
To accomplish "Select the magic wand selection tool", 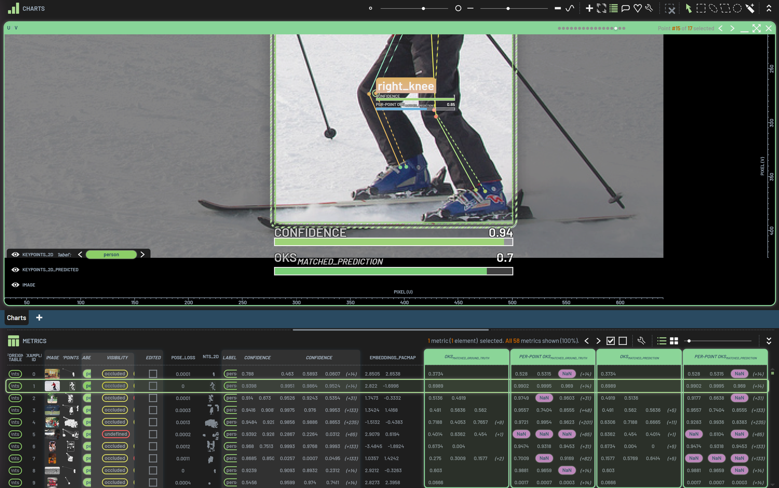I will tap(750, 8).
